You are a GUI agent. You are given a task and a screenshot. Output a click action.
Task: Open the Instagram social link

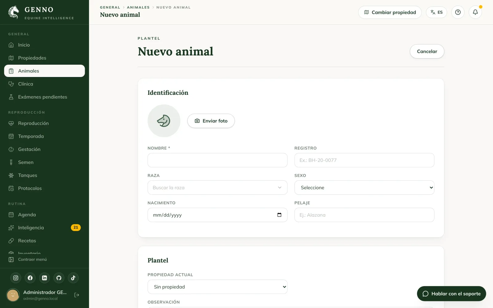16,278
